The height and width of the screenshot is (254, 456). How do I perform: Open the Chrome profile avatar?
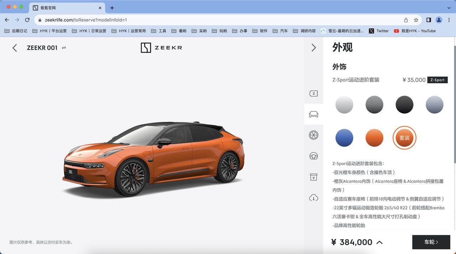[x=439, y=20]
